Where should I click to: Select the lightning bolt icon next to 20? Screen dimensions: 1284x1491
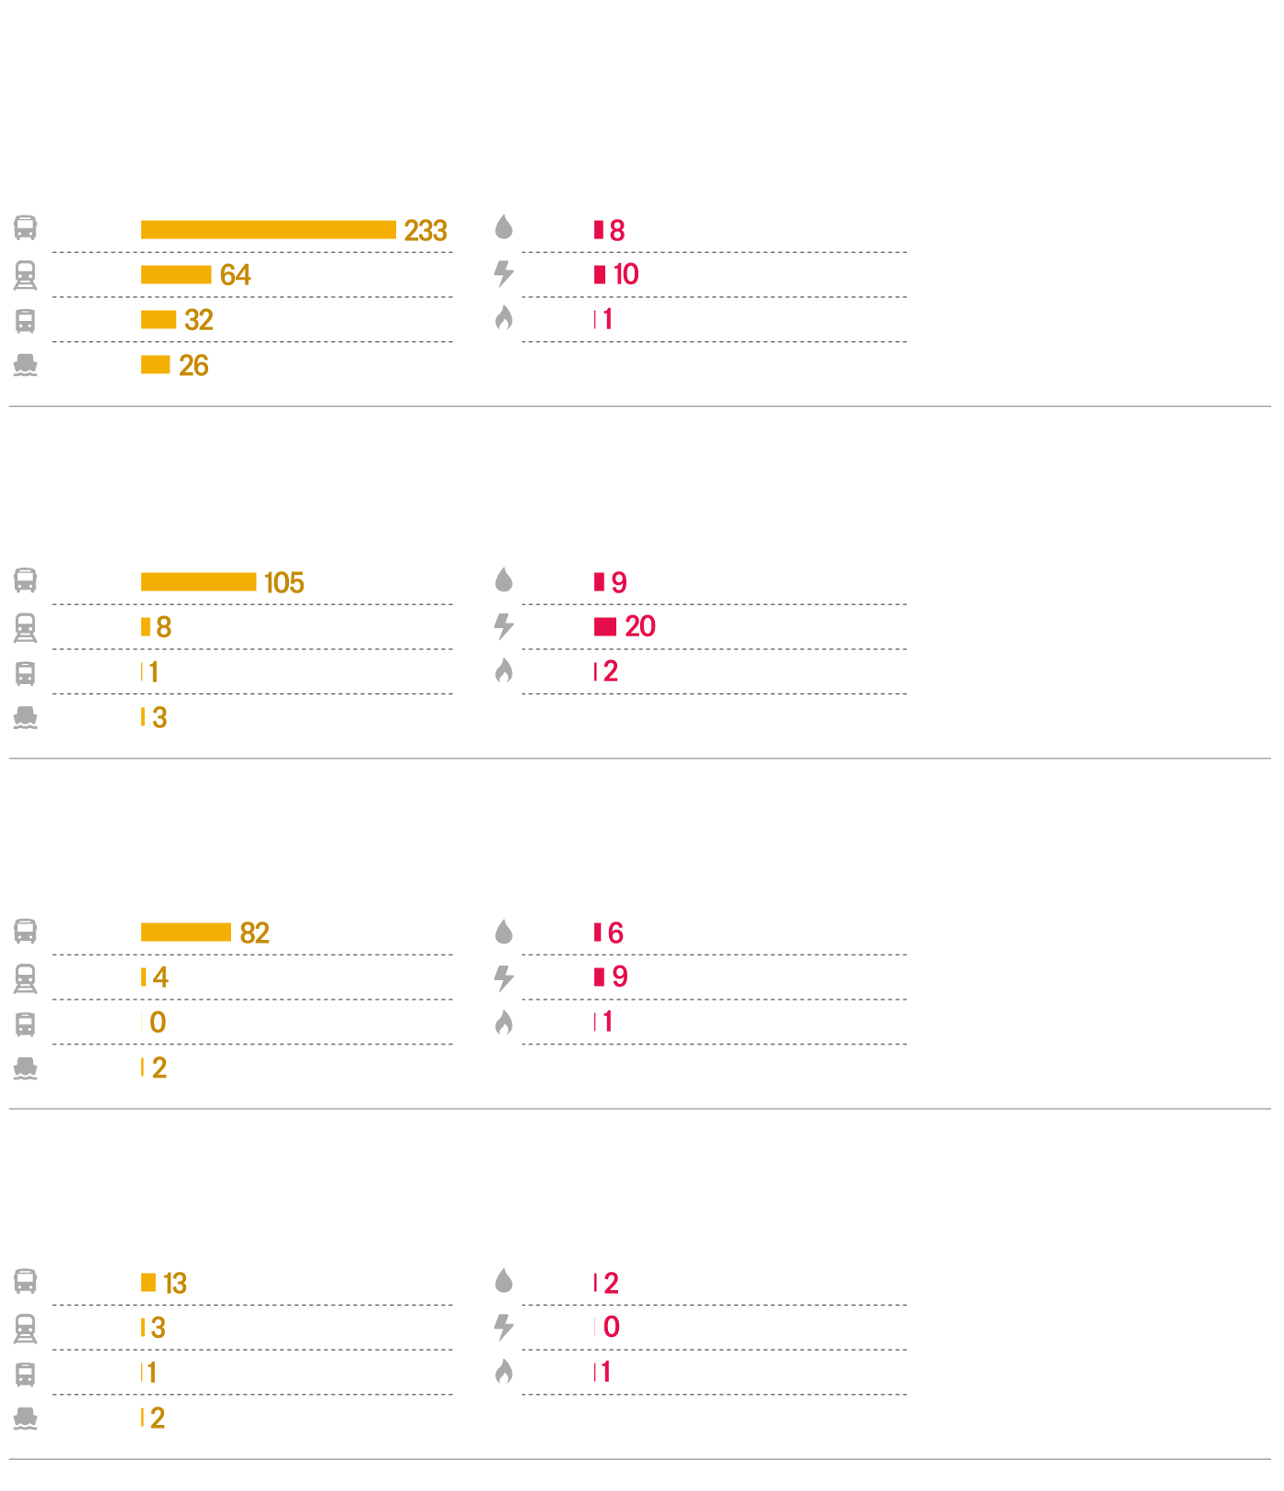[504, 626]
